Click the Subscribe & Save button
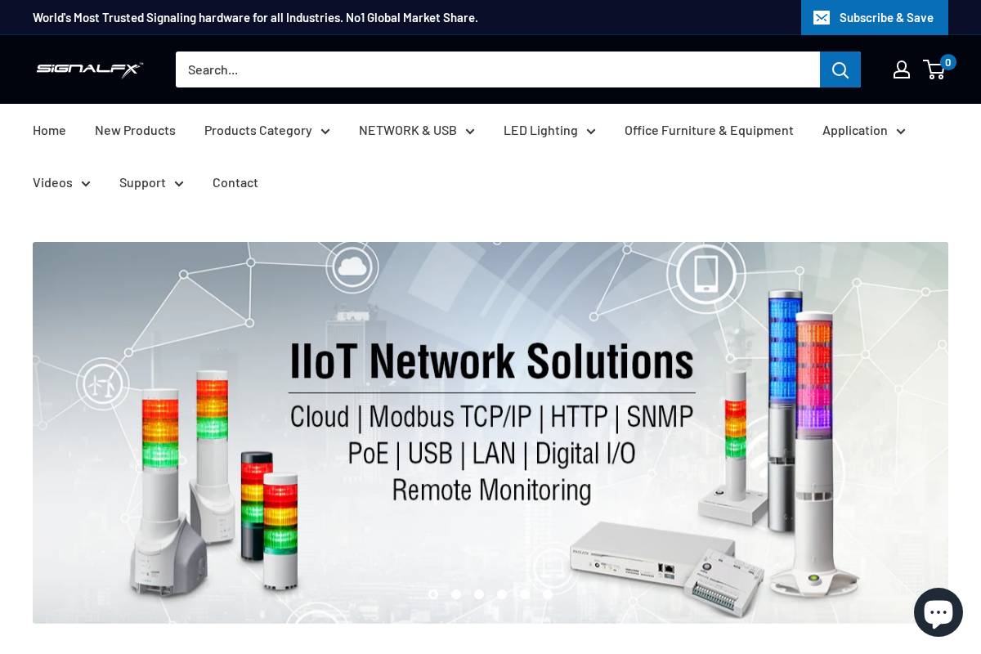The image size is (981, 654). (x=886, y=17)
